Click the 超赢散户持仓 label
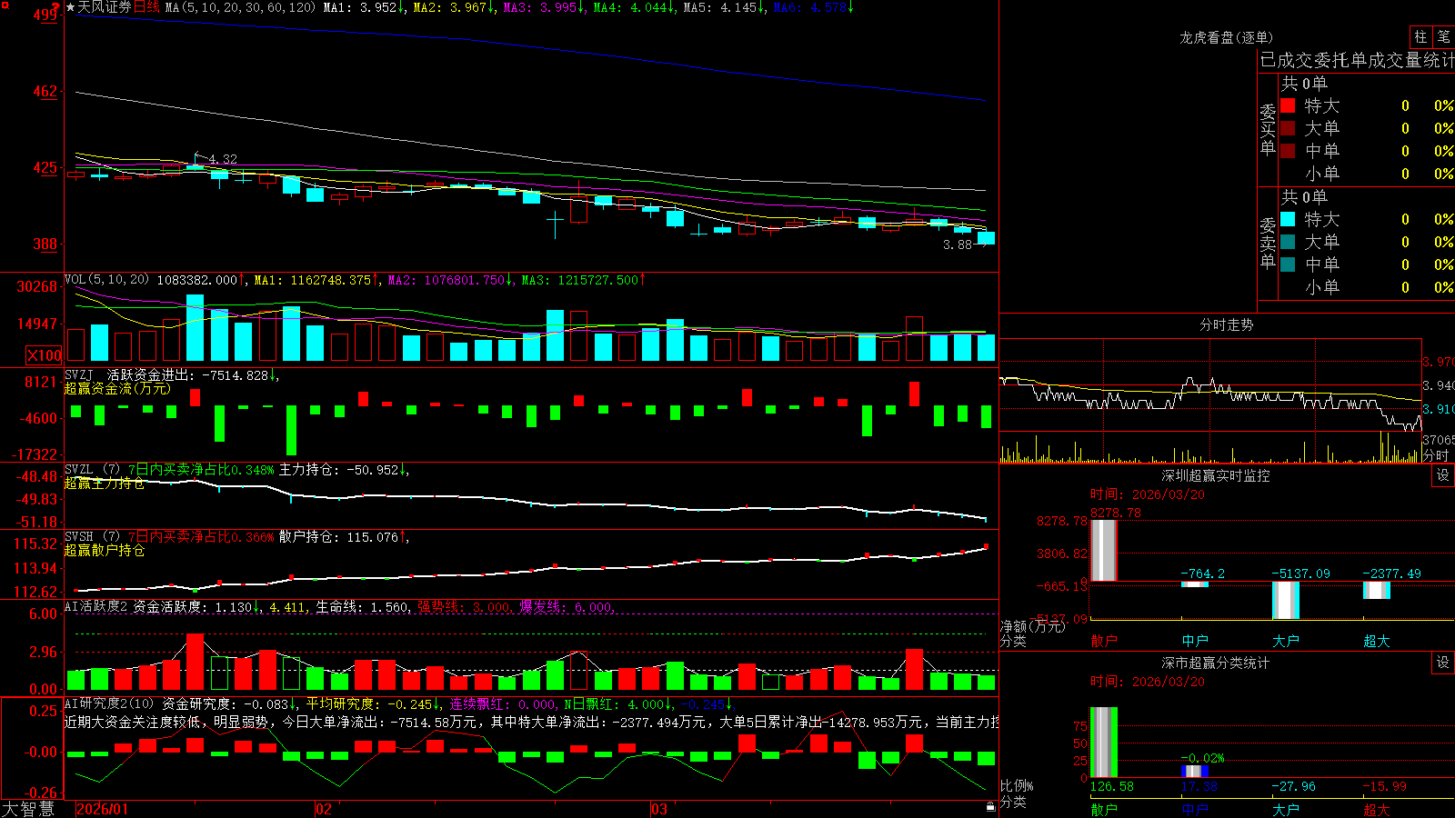Viewport: 1455px width, 818px height. (105, 550)
